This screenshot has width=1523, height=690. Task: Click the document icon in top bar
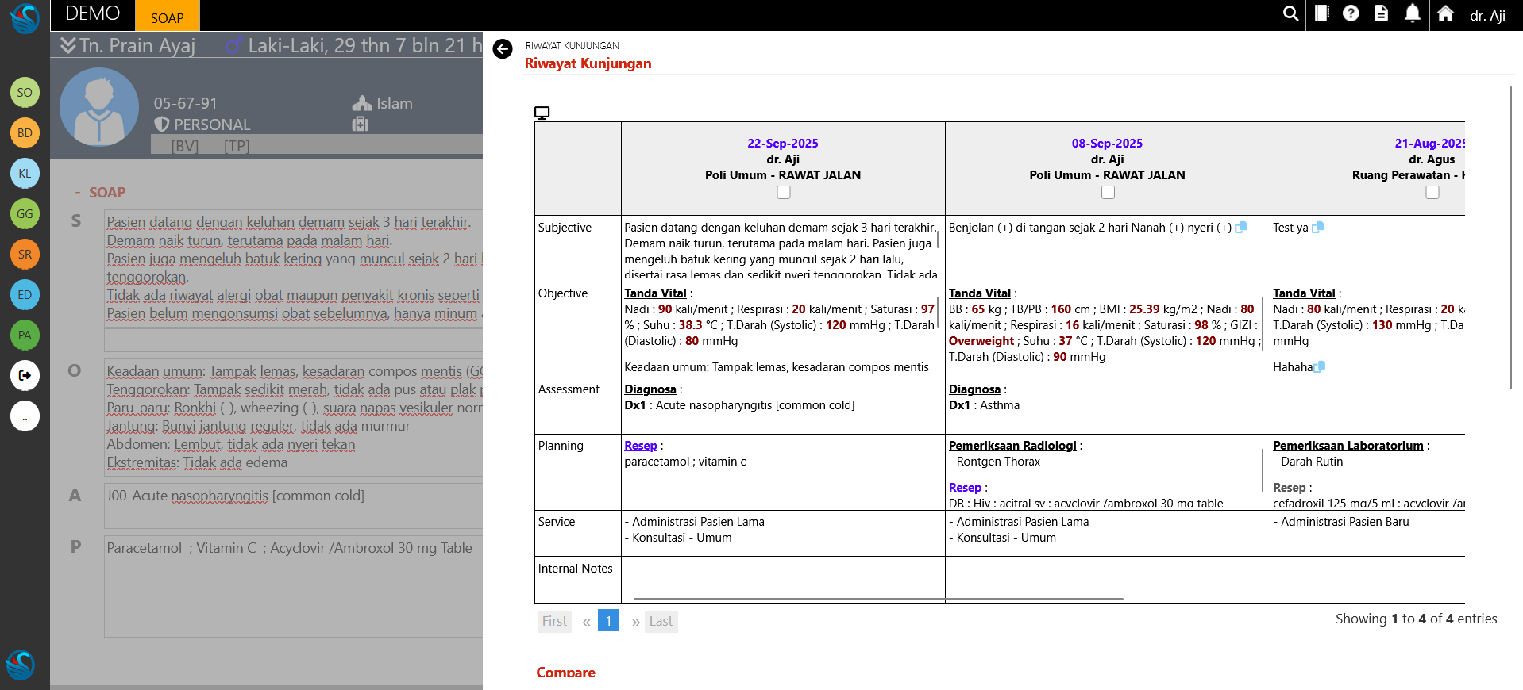1381,14
